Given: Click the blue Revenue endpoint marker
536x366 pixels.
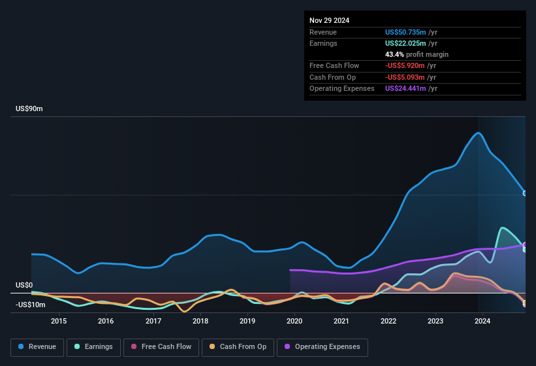Looking at the screenshot, I should [x=525, y=193].
